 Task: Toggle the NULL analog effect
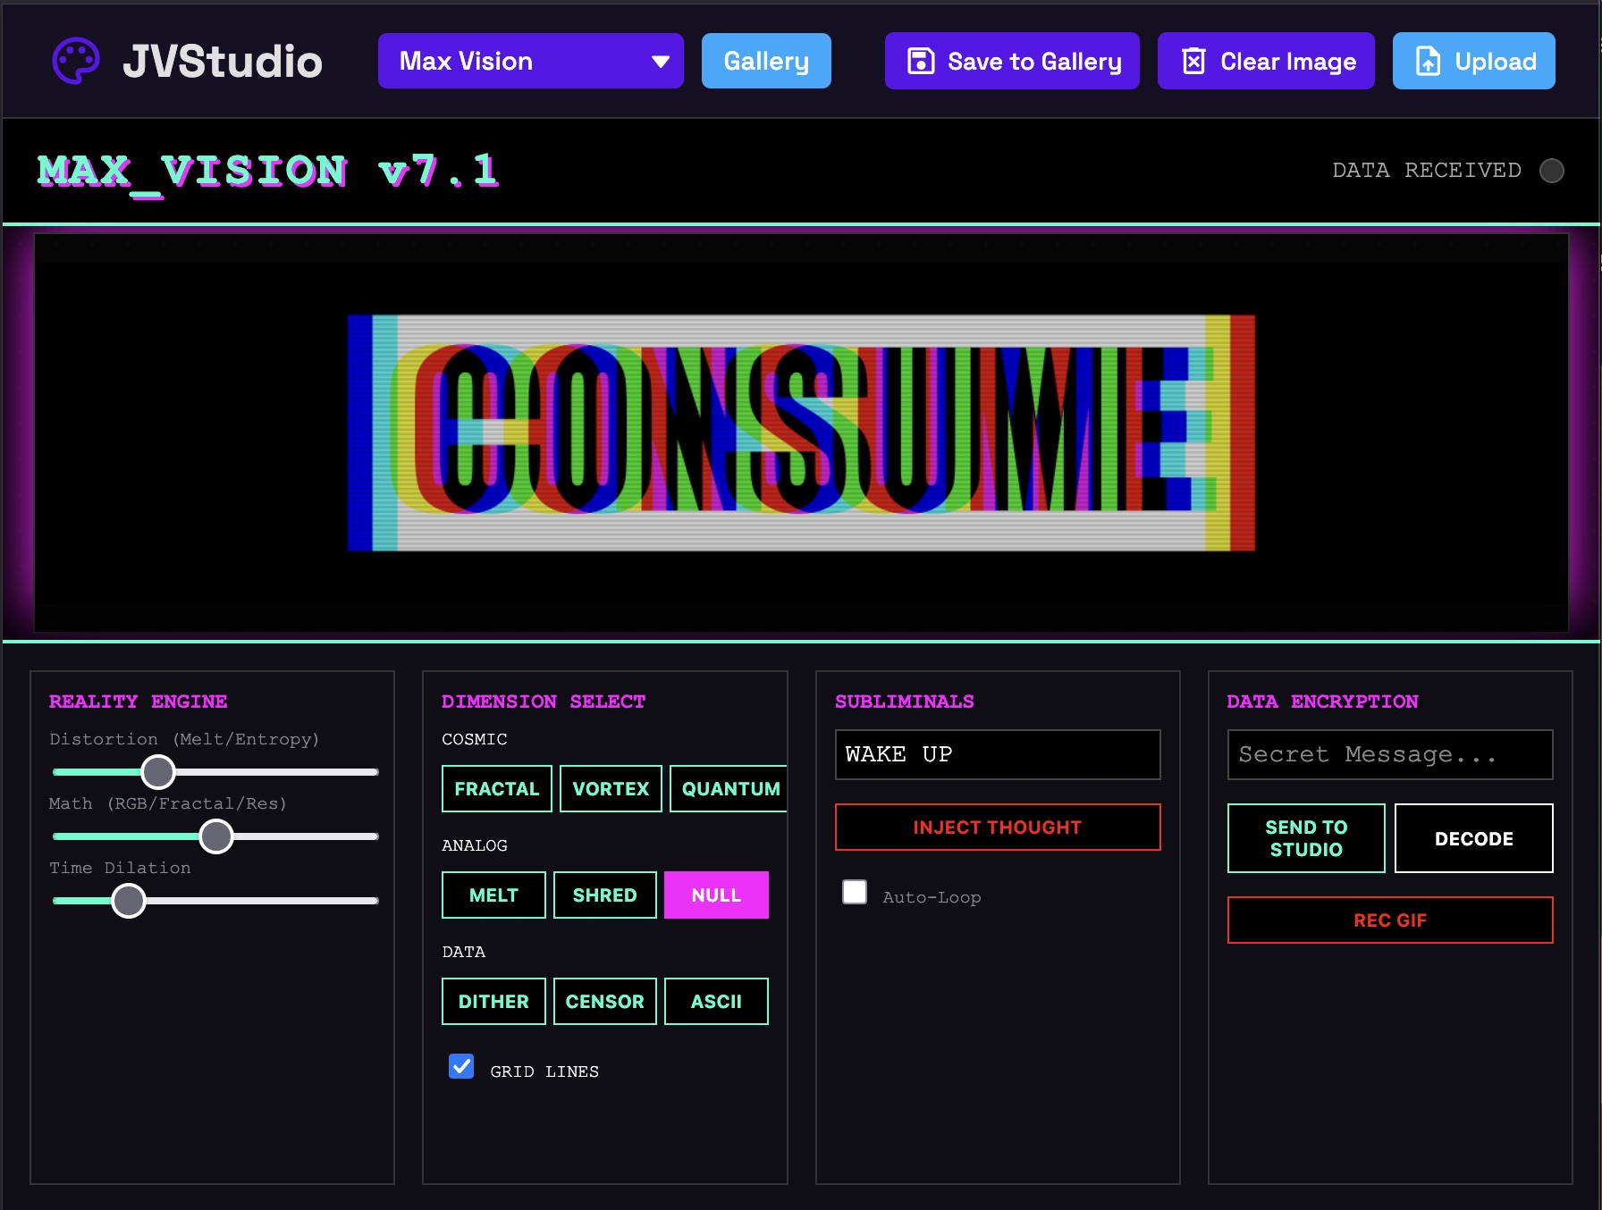(x=715, y=895)
